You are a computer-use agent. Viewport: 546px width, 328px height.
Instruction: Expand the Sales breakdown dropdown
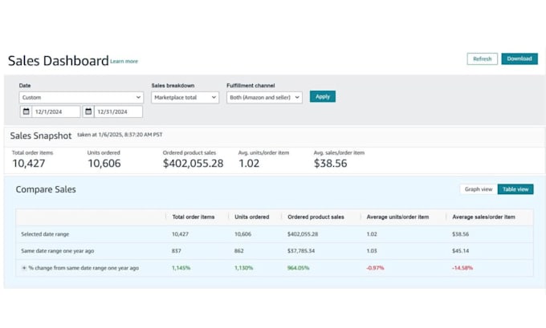coord(185,97)
